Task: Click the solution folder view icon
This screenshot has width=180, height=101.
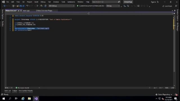Action: click(x=42, y=6)
